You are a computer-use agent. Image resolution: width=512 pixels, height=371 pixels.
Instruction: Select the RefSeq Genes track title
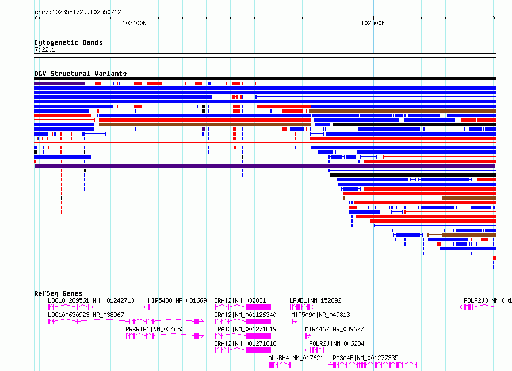[x=58, y=293]
